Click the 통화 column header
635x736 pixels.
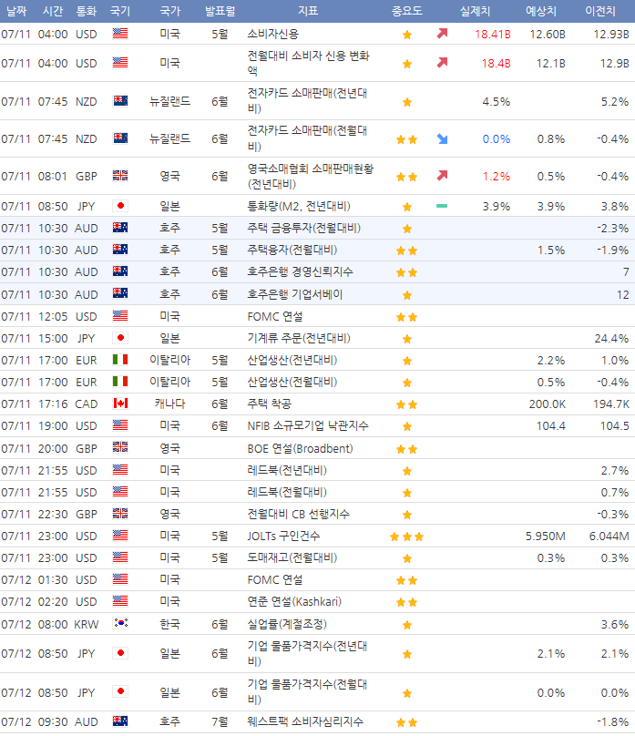(87, 11)
